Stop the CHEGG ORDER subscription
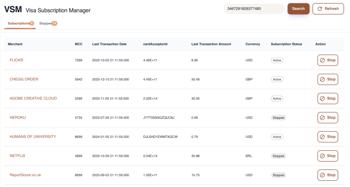The image size is (350, 187). (x=328, y=80)
